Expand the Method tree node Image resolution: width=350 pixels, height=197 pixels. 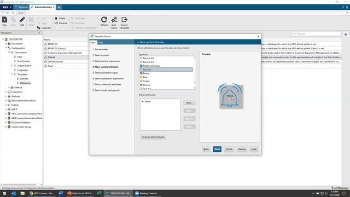pos(9,88)
